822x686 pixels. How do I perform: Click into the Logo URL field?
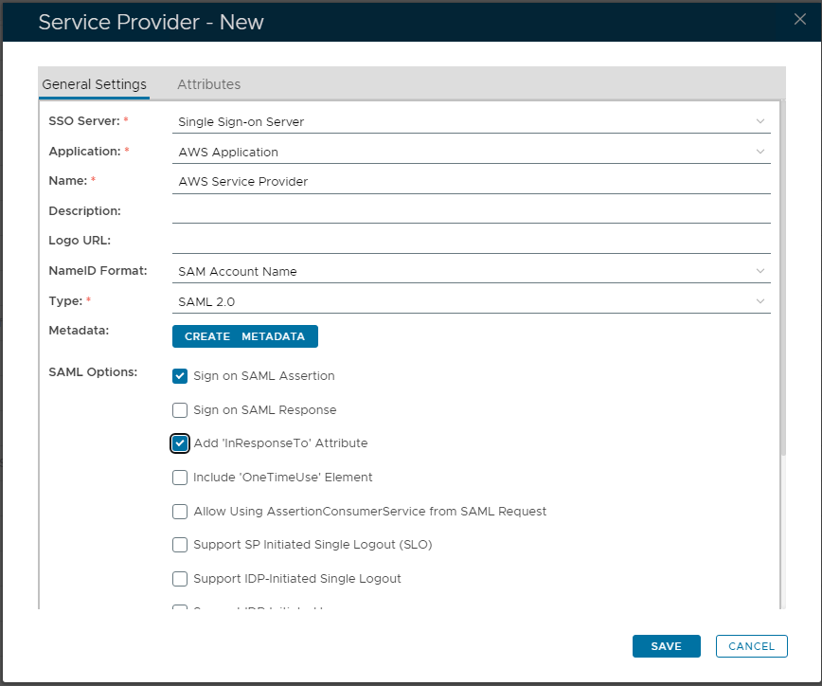pos(472,241)
